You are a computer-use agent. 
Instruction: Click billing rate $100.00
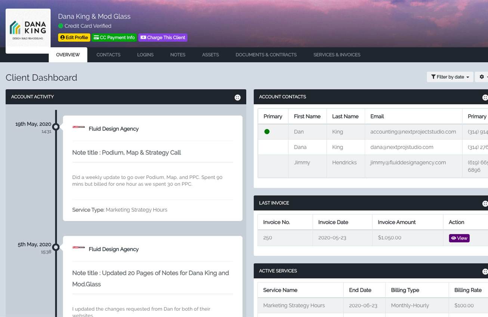click(464, 305)
